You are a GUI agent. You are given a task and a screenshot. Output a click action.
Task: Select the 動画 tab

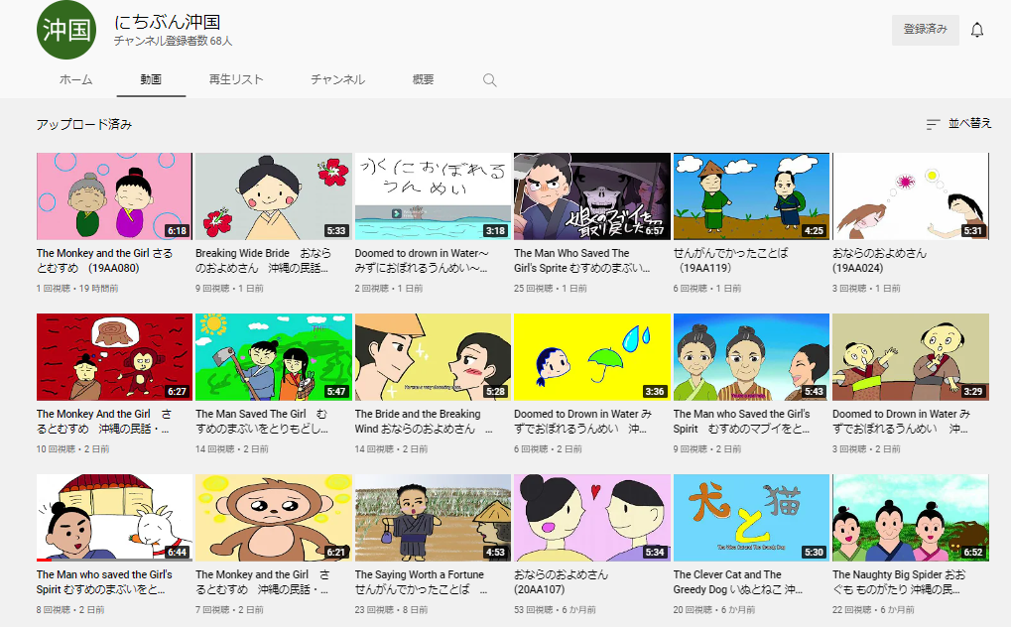[151, 79]
